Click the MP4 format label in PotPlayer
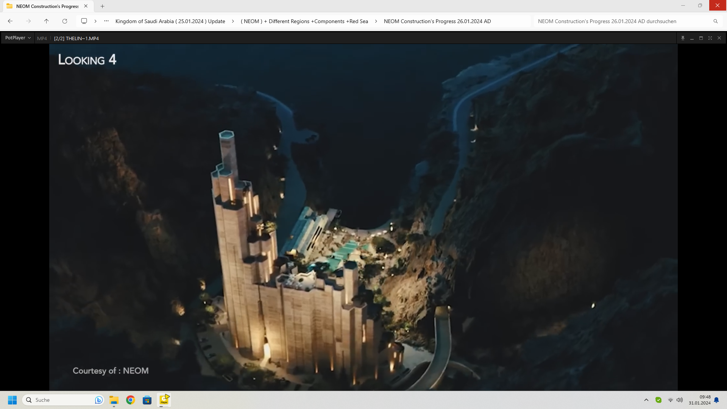Viewport: 727px width, 409px height. 42,38
